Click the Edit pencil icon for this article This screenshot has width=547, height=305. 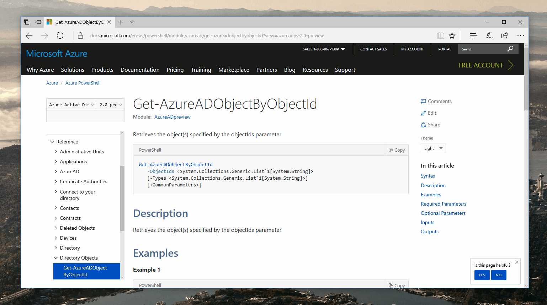(x=423, y=113)
